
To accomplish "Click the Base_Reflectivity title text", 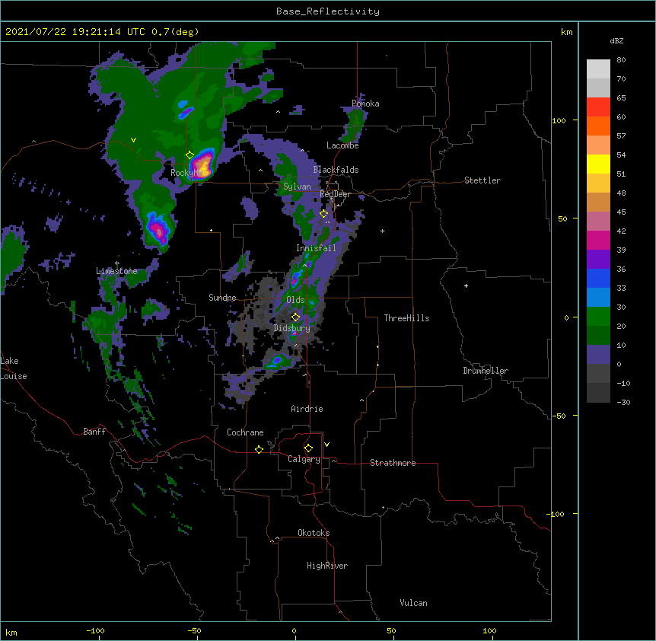I will pos(328,11).
